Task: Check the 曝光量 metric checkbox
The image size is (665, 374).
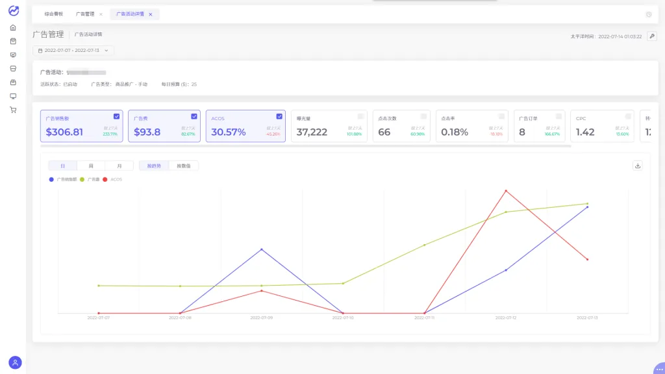Action: click(360, 116)
